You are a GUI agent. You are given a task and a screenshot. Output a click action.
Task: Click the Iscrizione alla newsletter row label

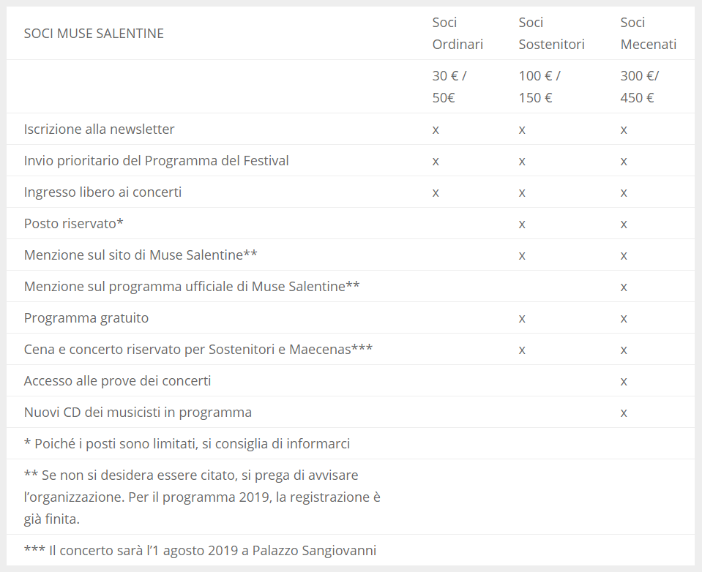[99, 129]
